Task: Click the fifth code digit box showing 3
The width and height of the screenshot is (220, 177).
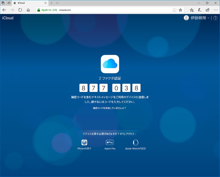Action: (126, 88)
